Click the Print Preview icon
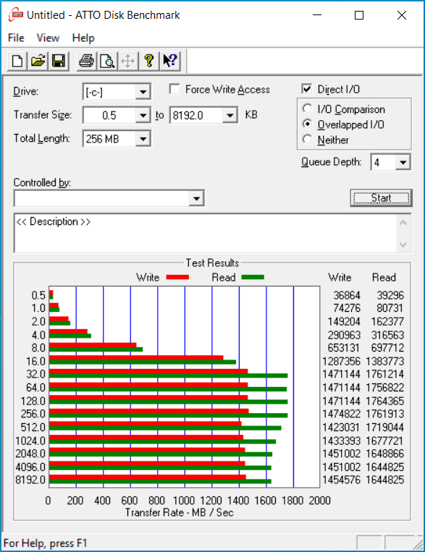 107,61
